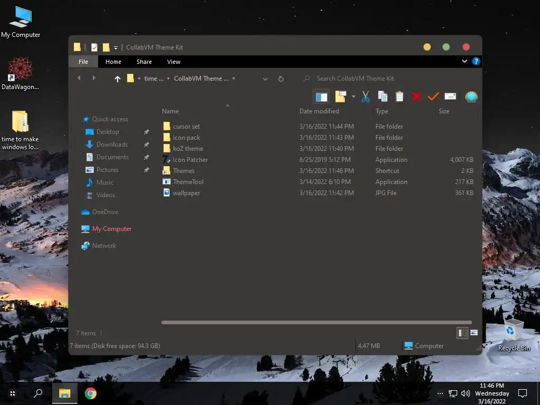Click the Cut scissors icon
Image resolution: width=540 pixels, height=405 pixels.
click(365, 97)
